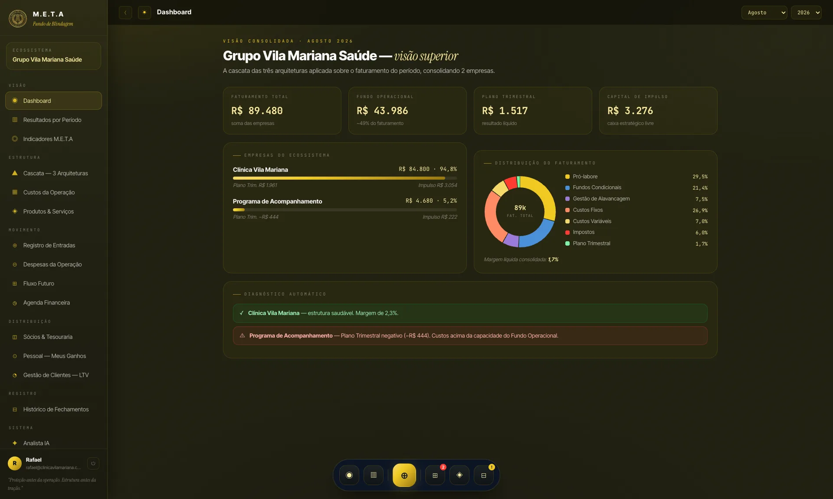Click the Capital de Impulso card
This screenshot has width=833, height=499.
pyautogui.click(x=658, y=111)
